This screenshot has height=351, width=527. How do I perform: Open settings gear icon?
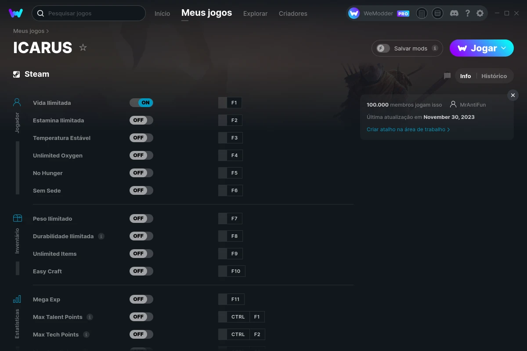coord(480,13)
